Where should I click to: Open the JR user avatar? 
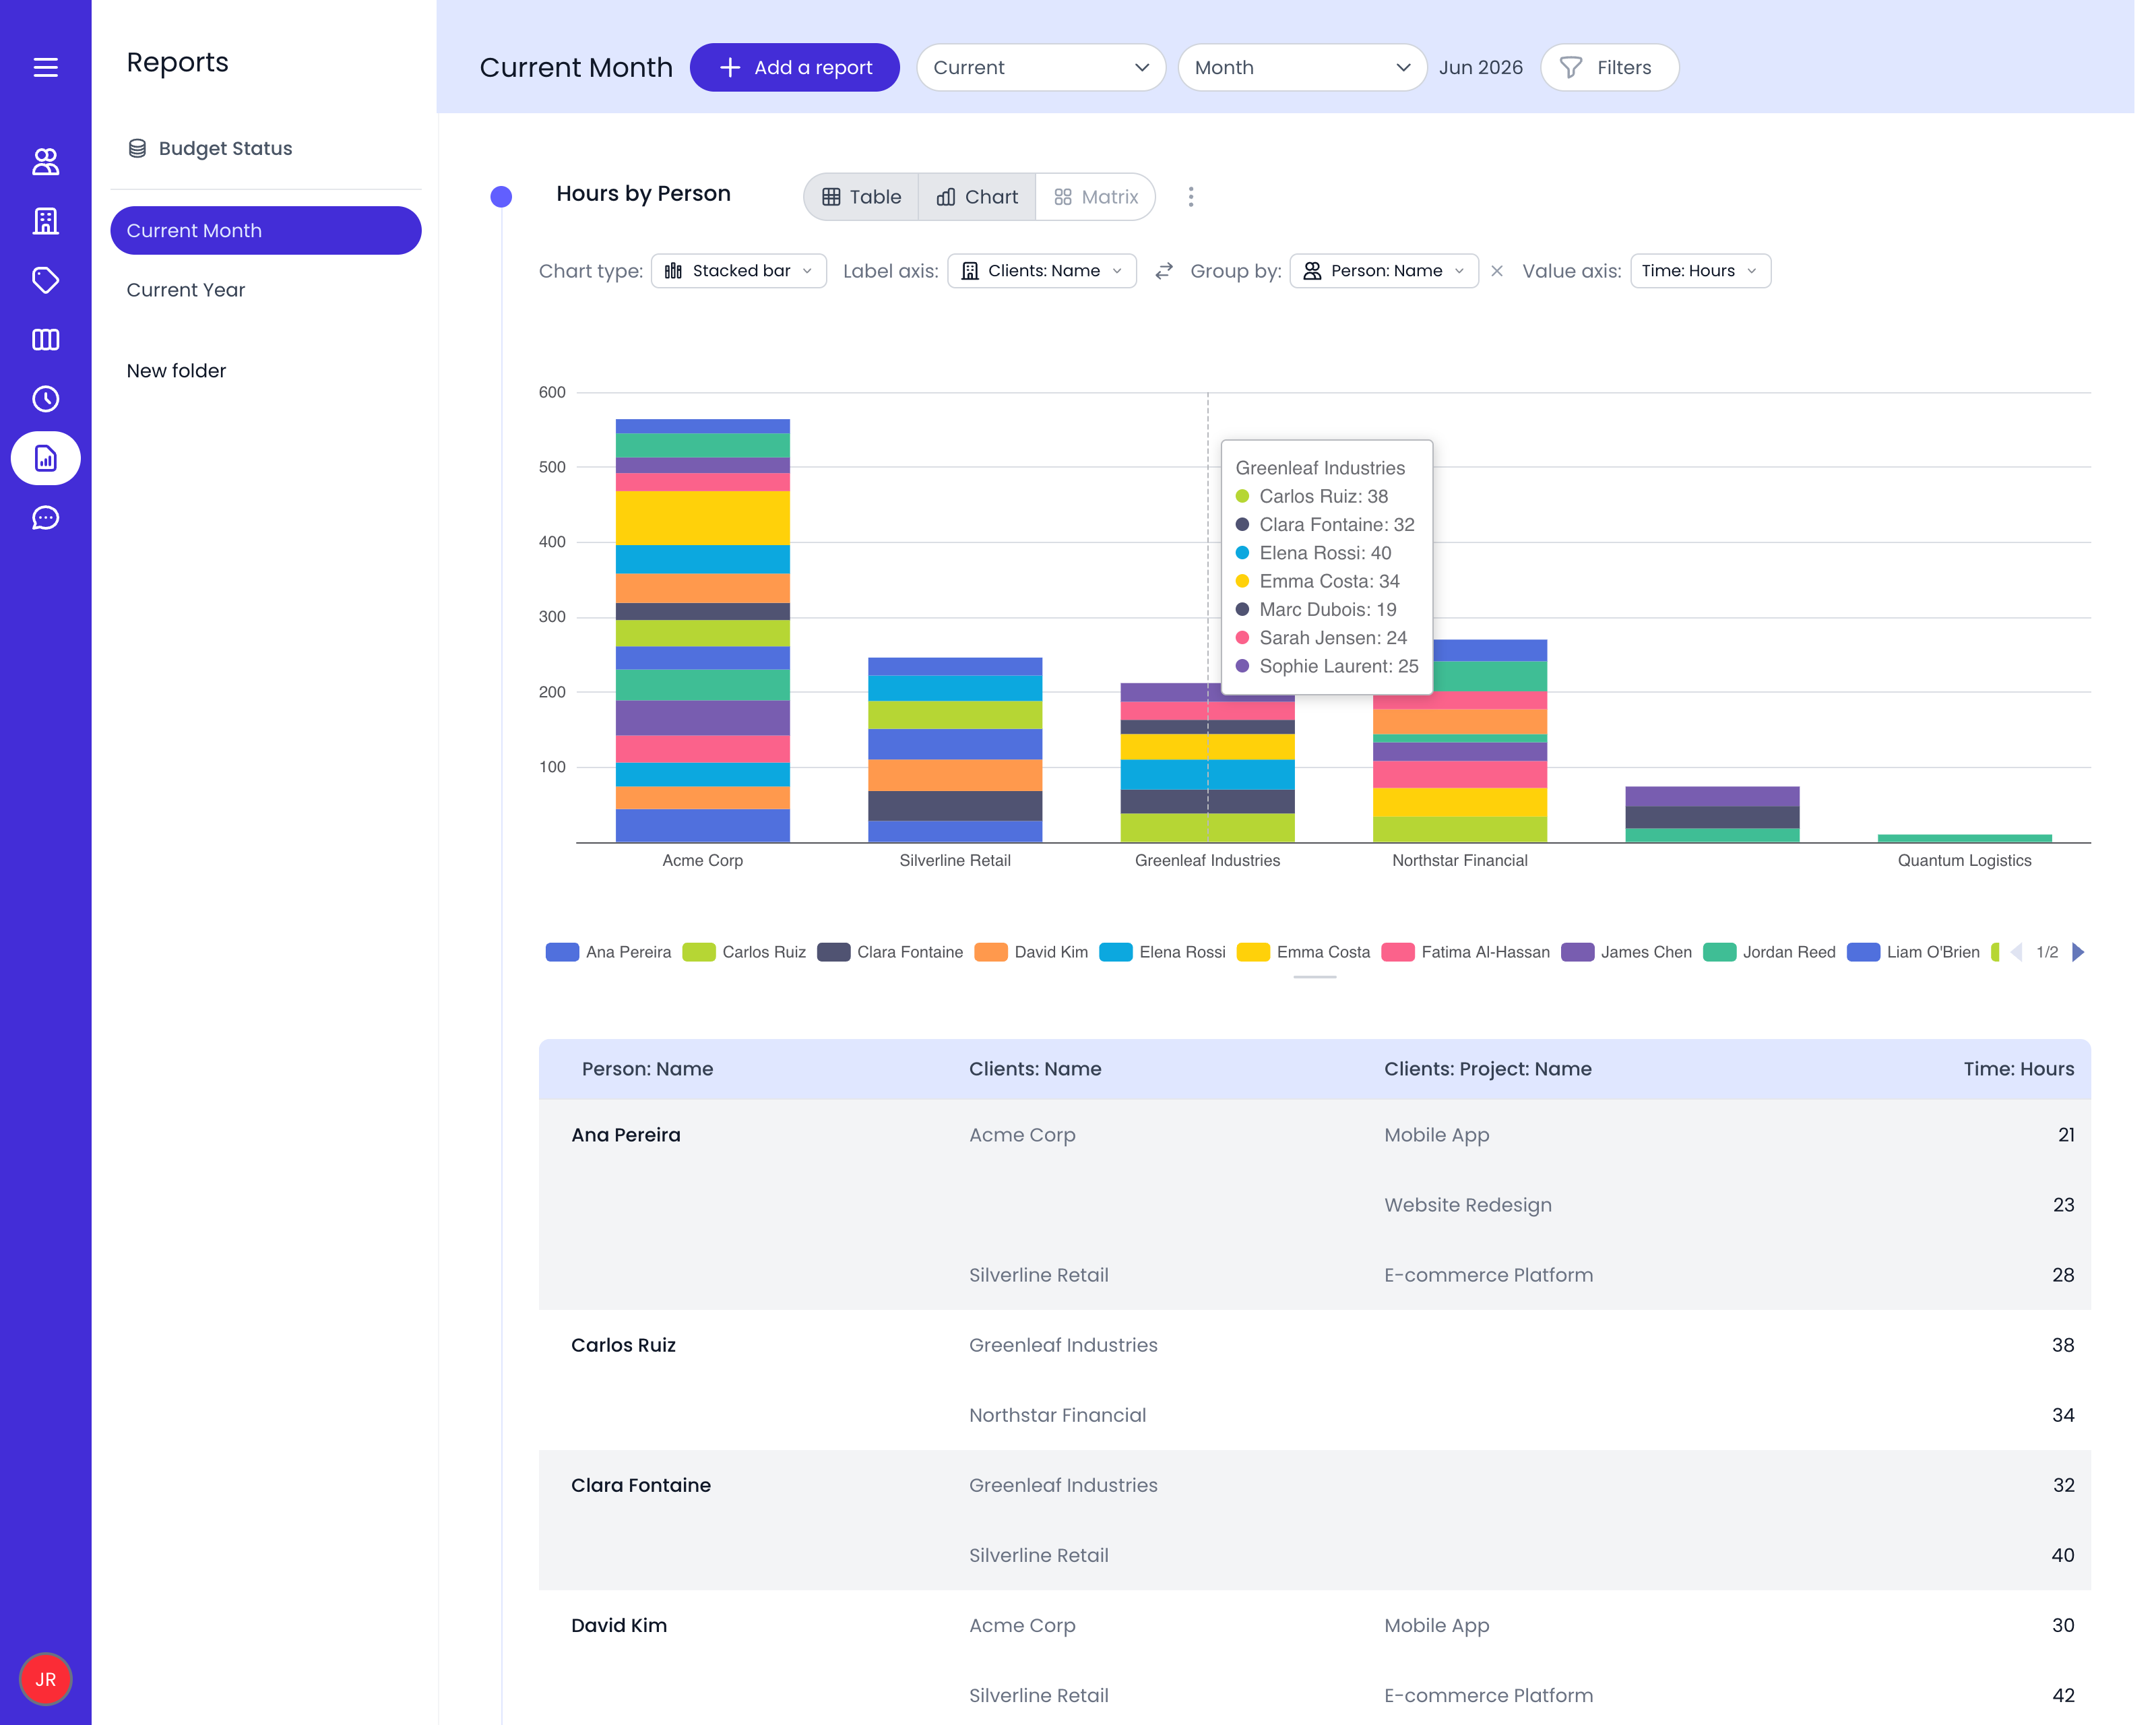(45, 1679)
